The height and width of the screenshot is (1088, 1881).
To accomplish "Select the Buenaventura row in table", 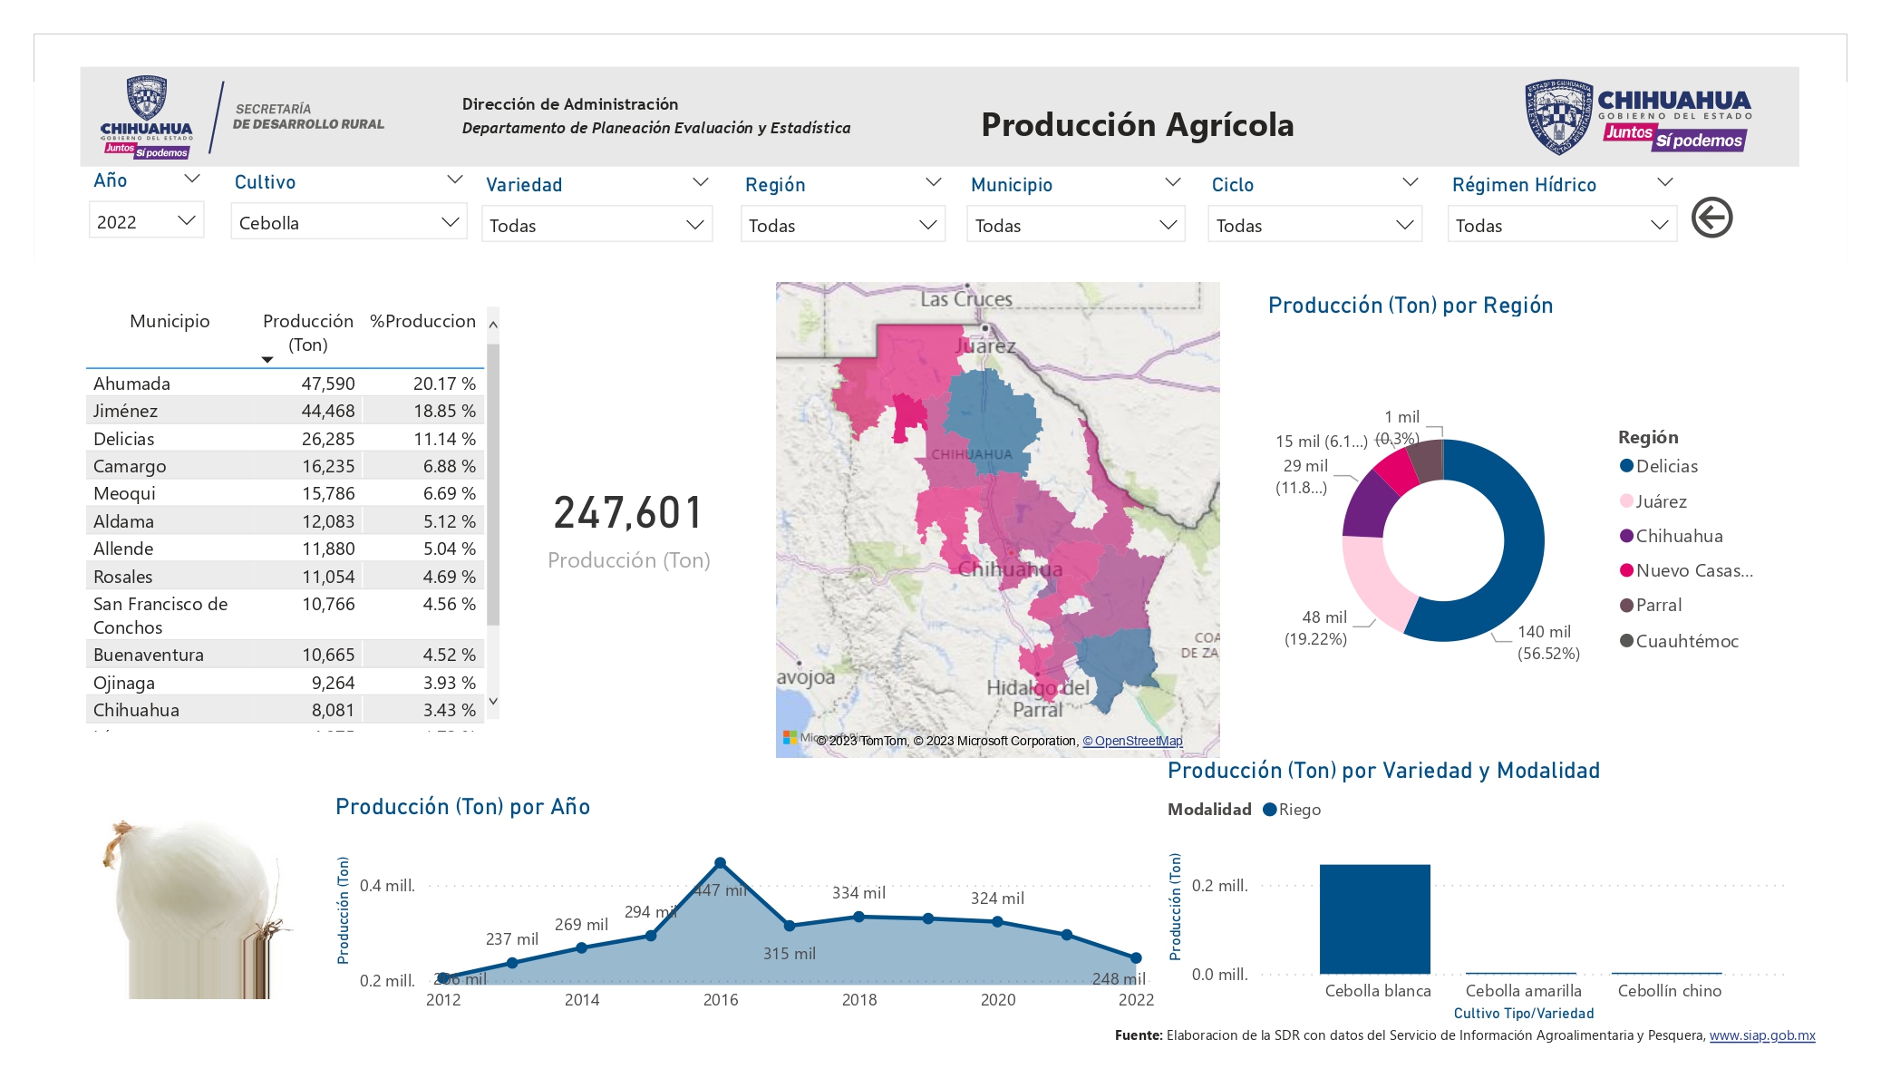I will (x=286, y=655).
